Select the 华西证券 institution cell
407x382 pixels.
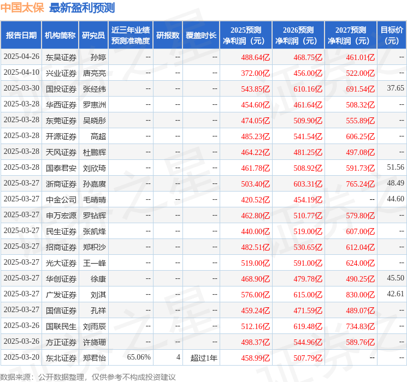click(61, 105)
